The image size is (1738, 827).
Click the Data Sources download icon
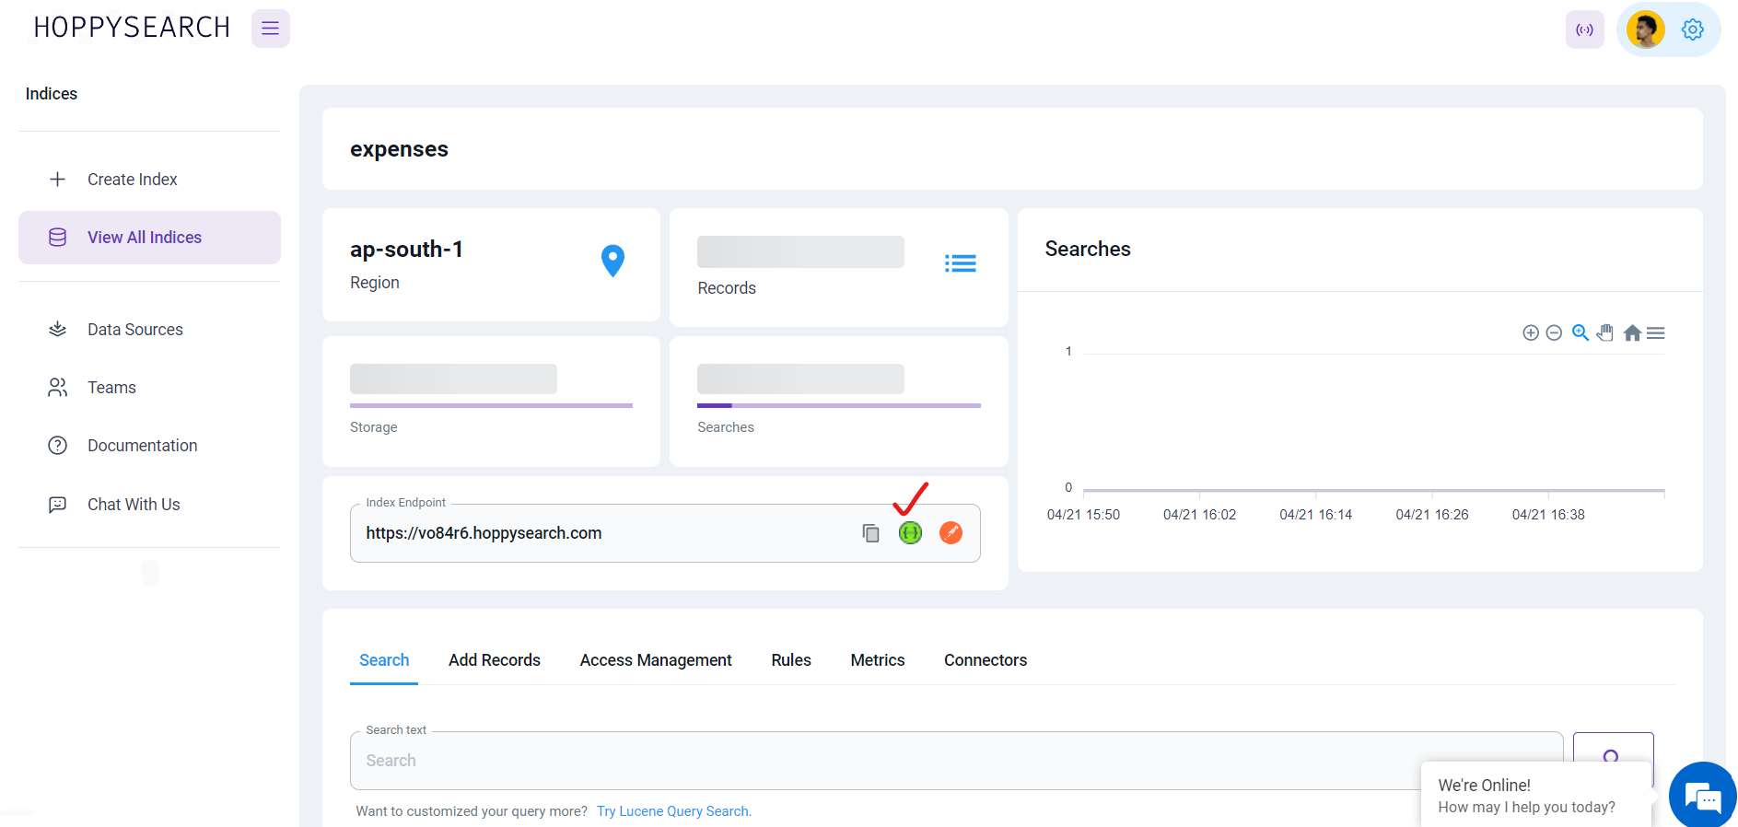pyautogui.click(x=57, y=330)
